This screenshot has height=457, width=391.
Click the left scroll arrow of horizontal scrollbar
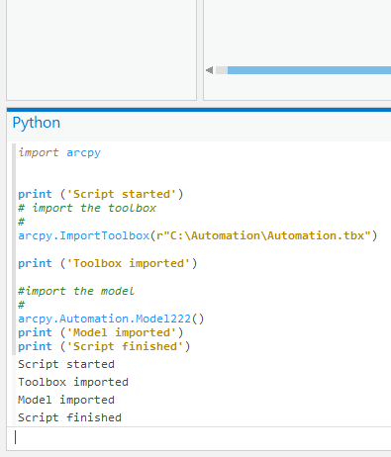coord(209,70)
